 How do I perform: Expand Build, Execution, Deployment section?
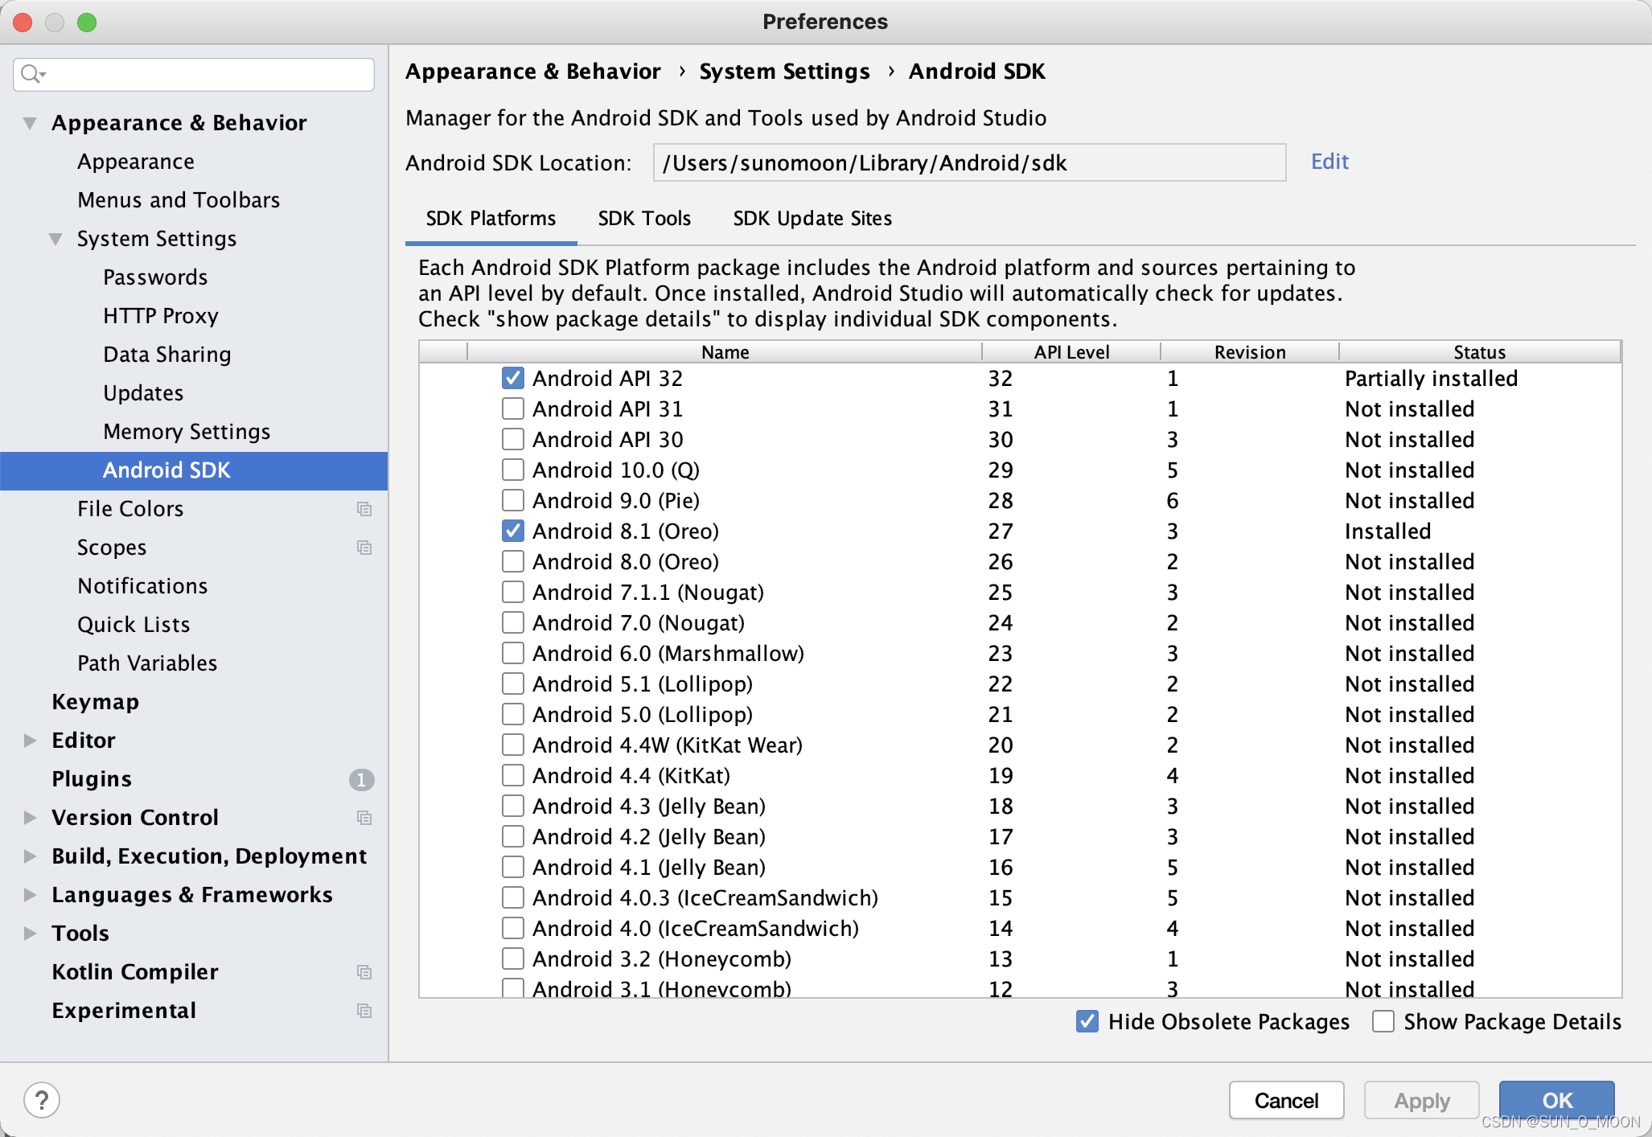click(30, 856)
